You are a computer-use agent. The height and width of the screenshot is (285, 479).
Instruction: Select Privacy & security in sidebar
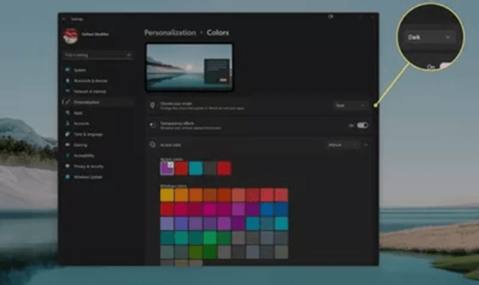[98, 166]
